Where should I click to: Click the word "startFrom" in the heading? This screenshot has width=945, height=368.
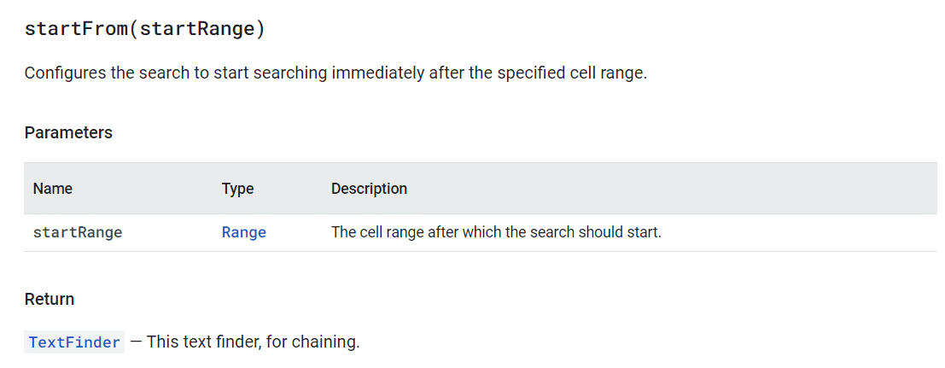pyautogui.click(x=76, y=30)
